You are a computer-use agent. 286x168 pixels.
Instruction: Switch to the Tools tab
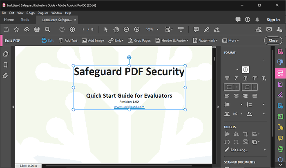pyautogui.click(x=25, y=20)
